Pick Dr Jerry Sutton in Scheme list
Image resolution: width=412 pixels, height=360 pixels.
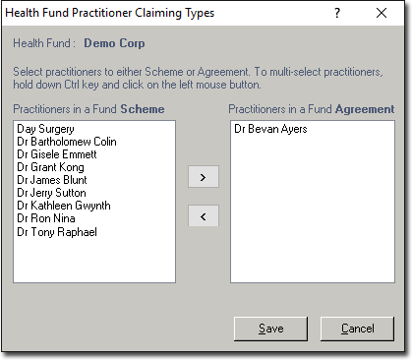pos(51,193)
